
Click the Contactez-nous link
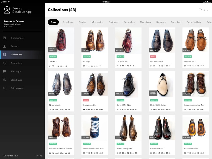click(x=11, y=156)
